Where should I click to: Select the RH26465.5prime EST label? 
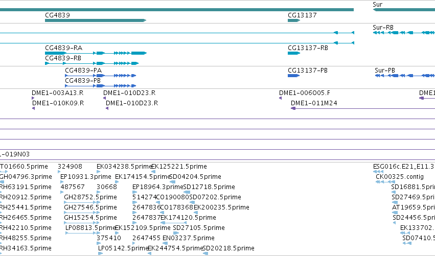click(x=26, y=218)
